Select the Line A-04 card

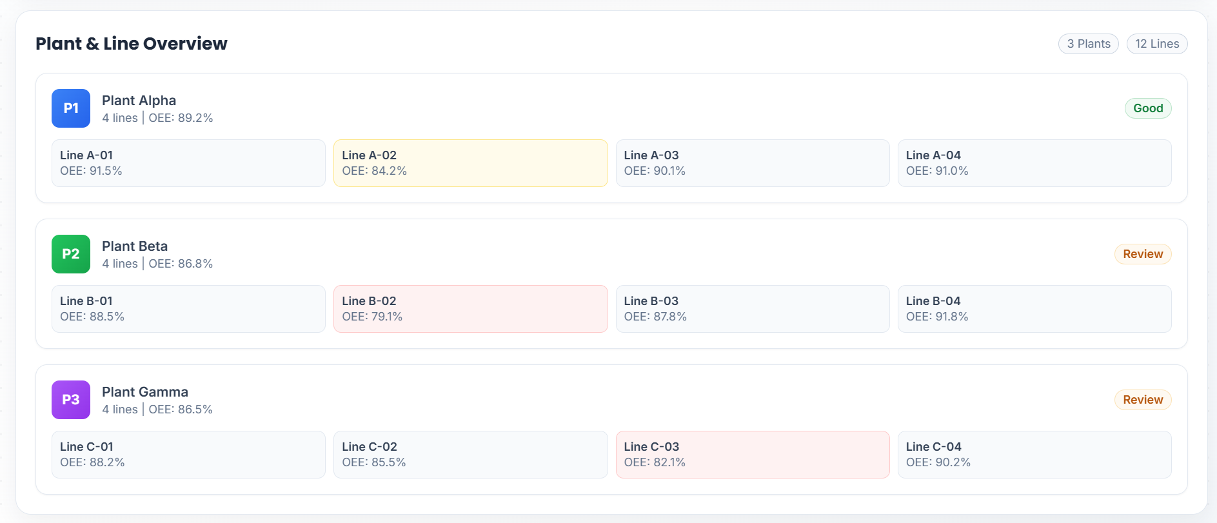1034,163
